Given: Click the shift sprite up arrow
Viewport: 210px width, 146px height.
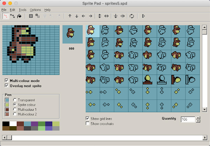Looking at the screenshot, I should click(x=70, y=16).
